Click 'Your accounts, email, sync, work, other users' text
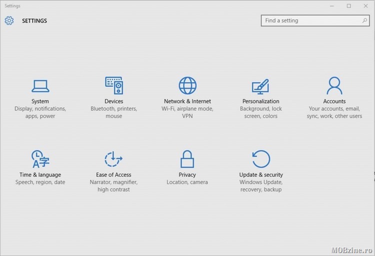 (334, 112)
